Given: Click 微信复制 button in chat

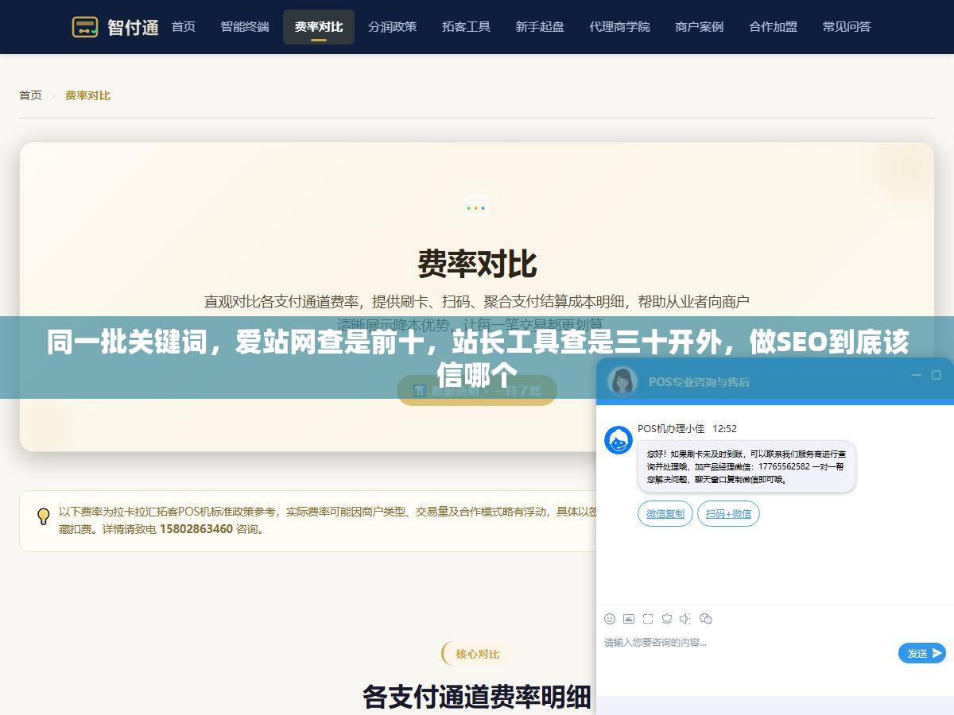Looking at the screenshot, I should [x=665, y=514].
